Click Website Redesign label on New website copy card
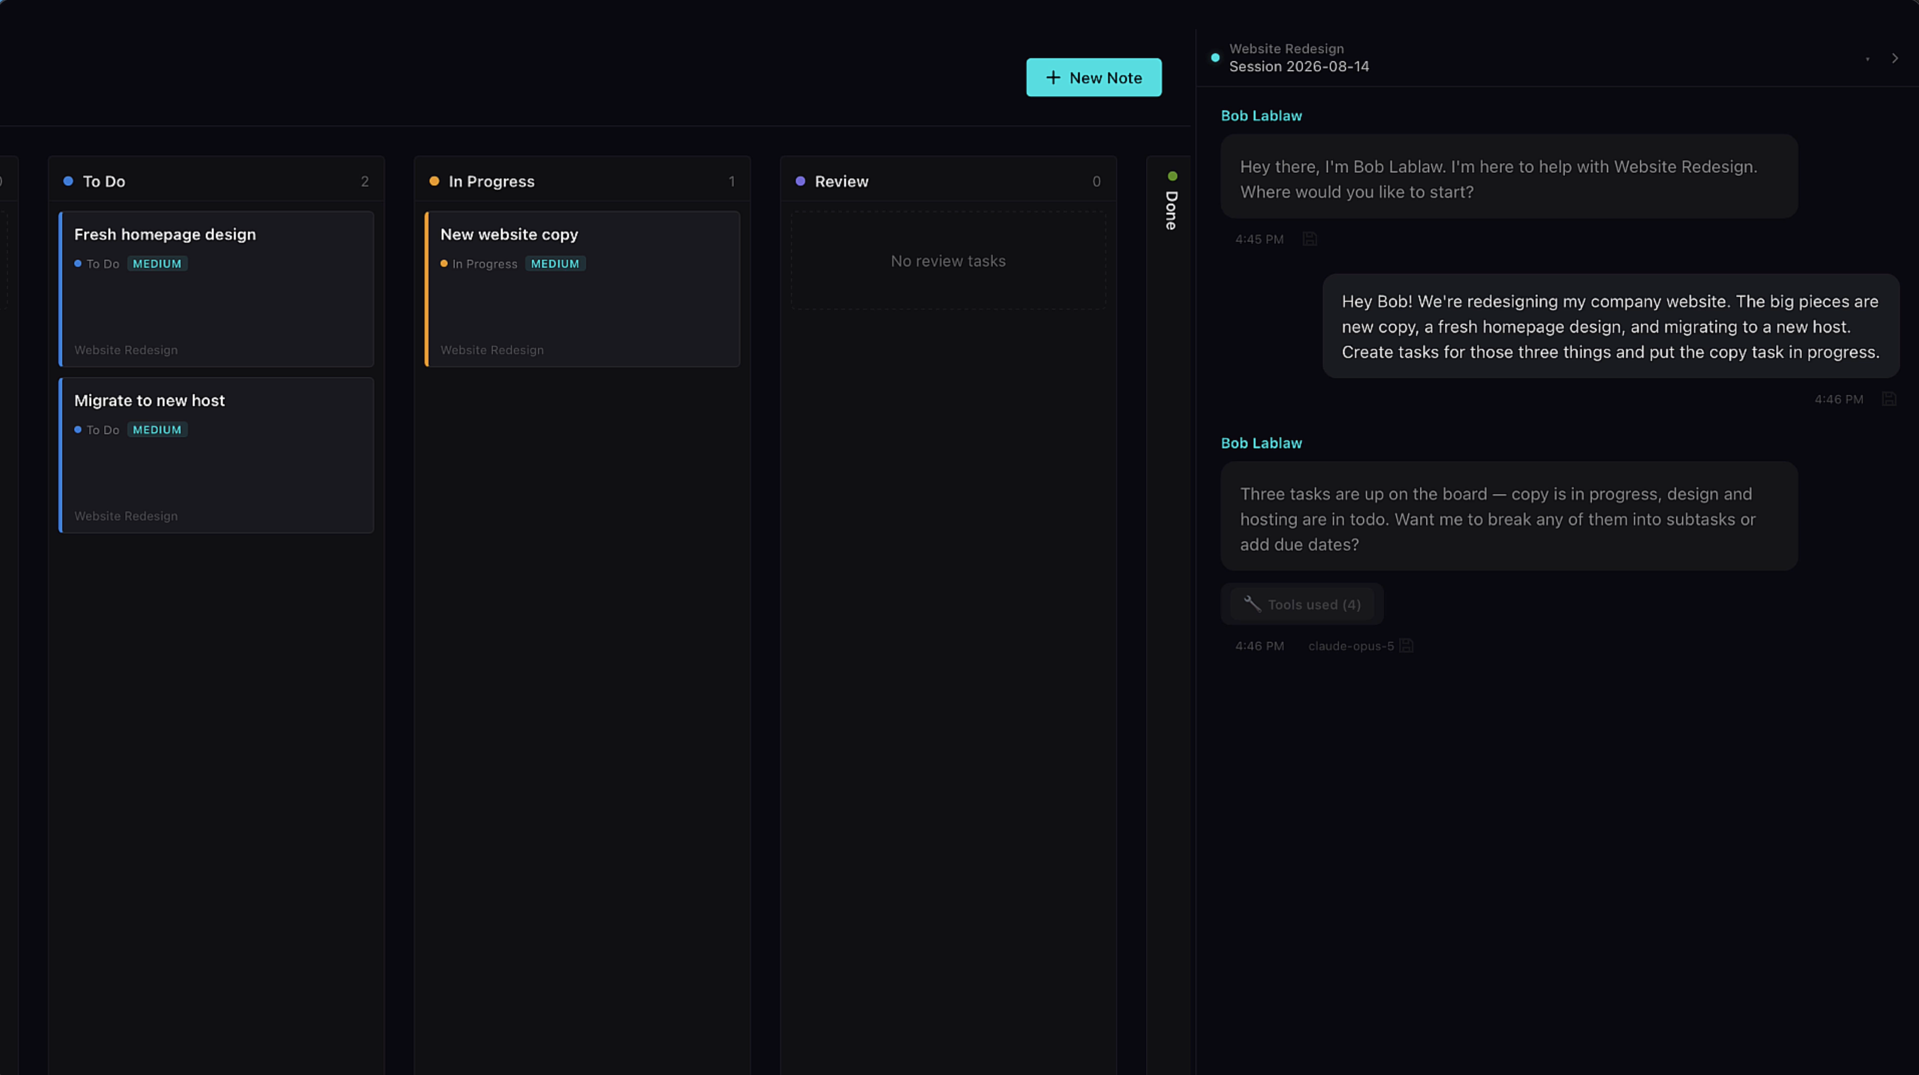Viewport: 1919px width, 1075px height. (x=492, y=350)
